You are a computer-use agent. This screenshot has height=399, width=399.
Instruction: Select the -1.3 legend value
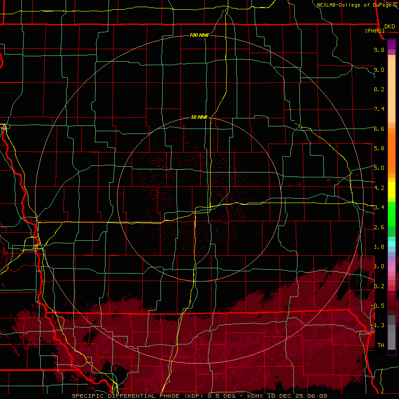click(377, 325)
